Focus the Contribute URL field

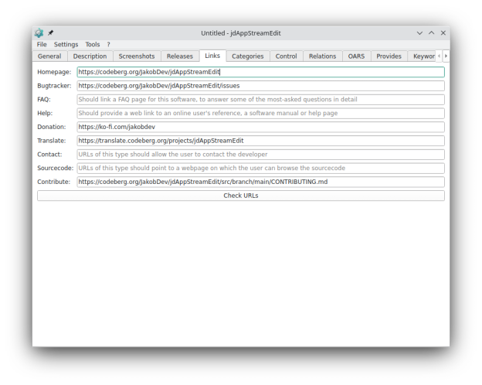(260, 182)
